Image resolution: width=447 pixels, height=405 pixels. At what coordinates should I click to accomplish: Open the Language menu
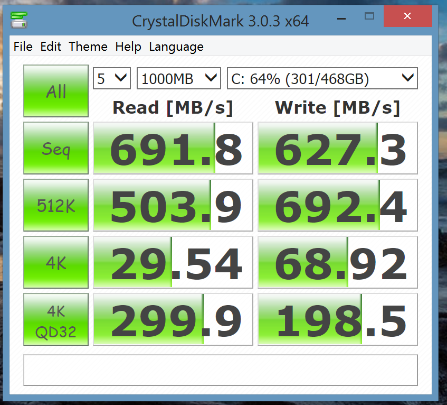(176, 47)
